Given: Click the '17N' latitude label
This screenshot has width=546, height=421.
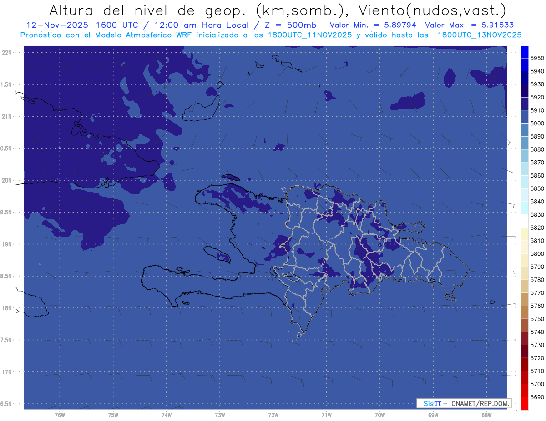Looking at the screenshot, I should [7, 372].
